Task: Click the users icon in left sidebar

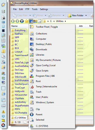Action: [x=3, y=74]
